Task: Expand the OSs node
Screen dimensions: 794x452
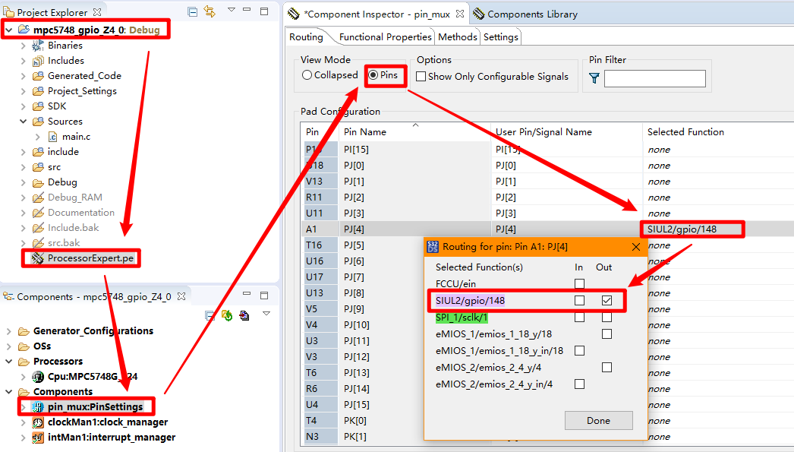Action: tap(8, 346)
